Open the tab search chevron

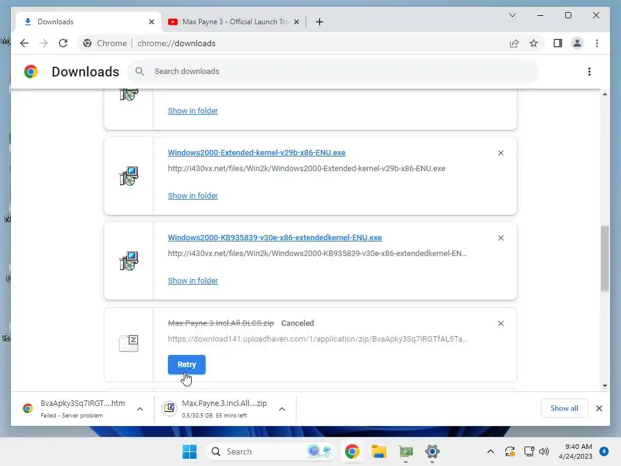512,15
